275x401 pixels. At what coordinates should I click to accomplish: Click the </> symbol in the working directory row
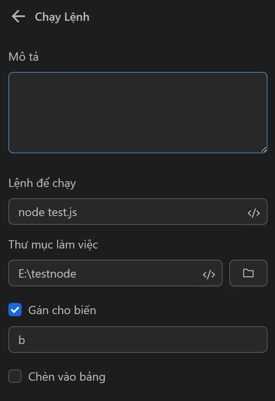point(210,273)
